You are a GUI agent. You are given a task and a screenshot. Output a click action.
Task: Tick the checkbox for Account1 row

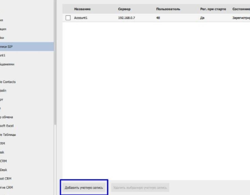tap(68, 18)
